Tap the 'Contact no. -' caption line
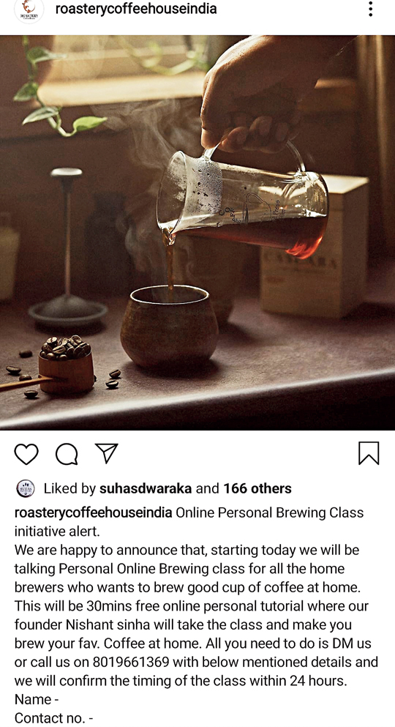Screen dimensions: 395x727 (53, 718)
